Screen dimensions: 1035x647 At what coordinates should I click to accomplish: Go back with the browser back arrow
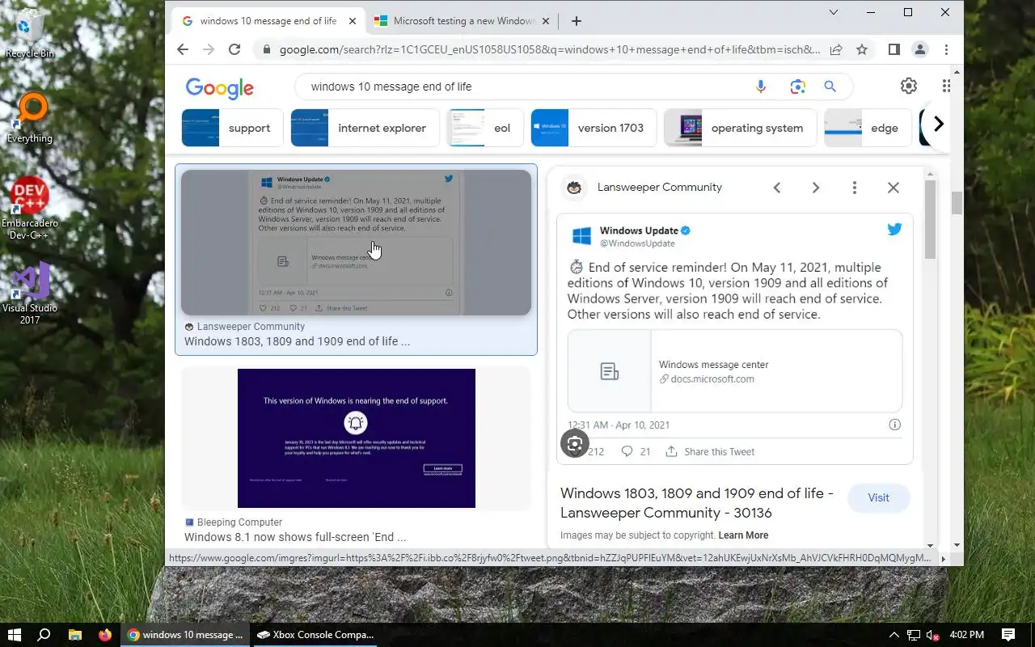[183, 49]
